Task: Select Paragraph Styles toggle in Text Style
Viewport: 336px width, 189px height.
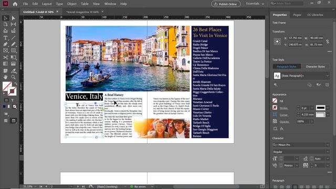Action: pyautogui.click(x=287, y=67)
